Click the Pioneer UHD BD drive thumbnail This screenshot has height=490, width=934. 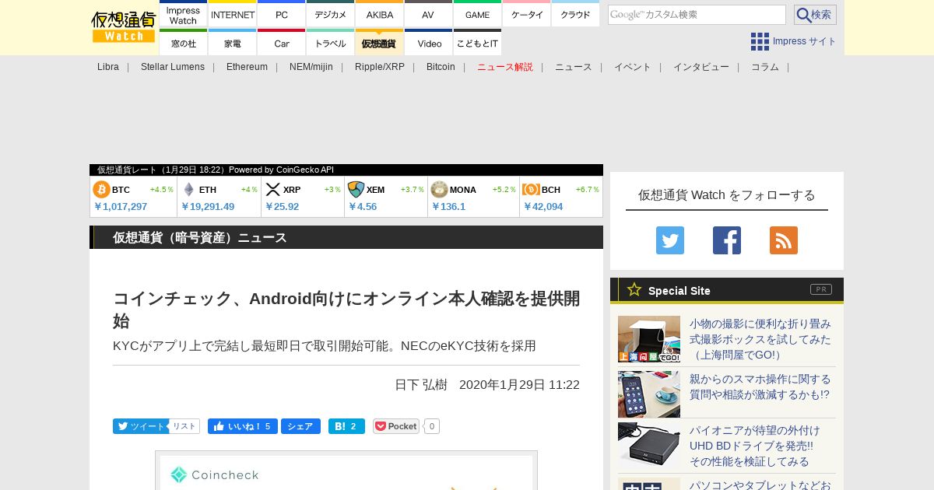coord(649,446)
